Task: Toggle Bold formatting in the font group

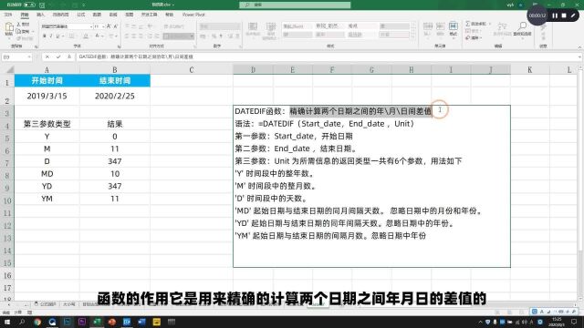Action: coord(45,36)
